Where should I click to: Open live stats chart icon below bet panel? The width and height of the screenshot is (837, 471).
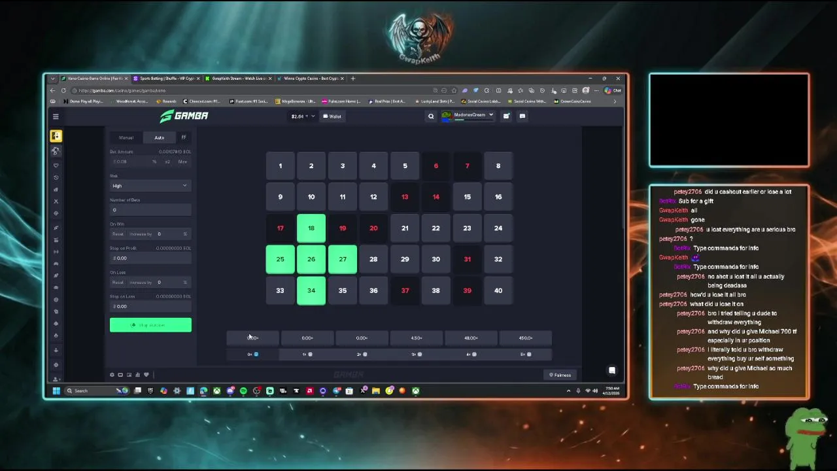click(137, 375)
